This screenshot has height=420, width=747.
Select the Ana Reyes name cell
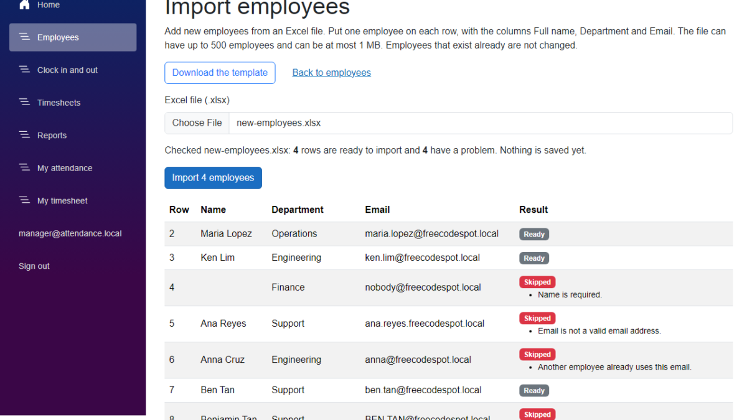223,324
